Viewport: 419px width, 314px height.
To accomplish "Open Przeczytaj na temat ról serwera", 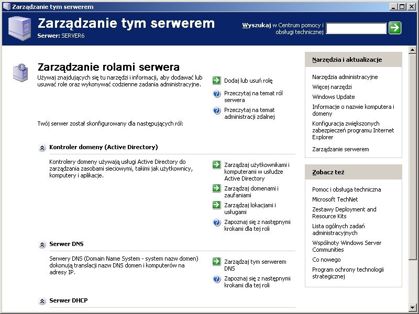I will point(253,96).
